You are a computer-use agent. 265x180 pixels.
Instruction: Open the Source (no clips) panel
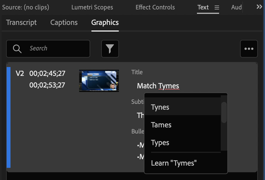coord(26,7)
